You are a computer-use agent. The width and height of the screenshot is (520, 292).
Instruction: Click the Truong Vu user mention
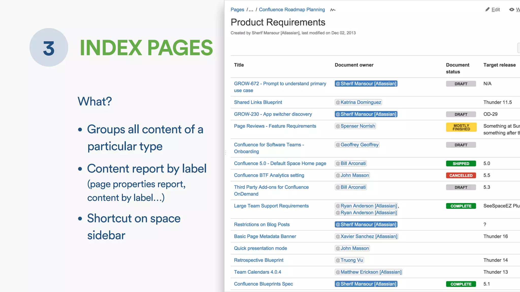pyautogui.click(x=349, y=260)
